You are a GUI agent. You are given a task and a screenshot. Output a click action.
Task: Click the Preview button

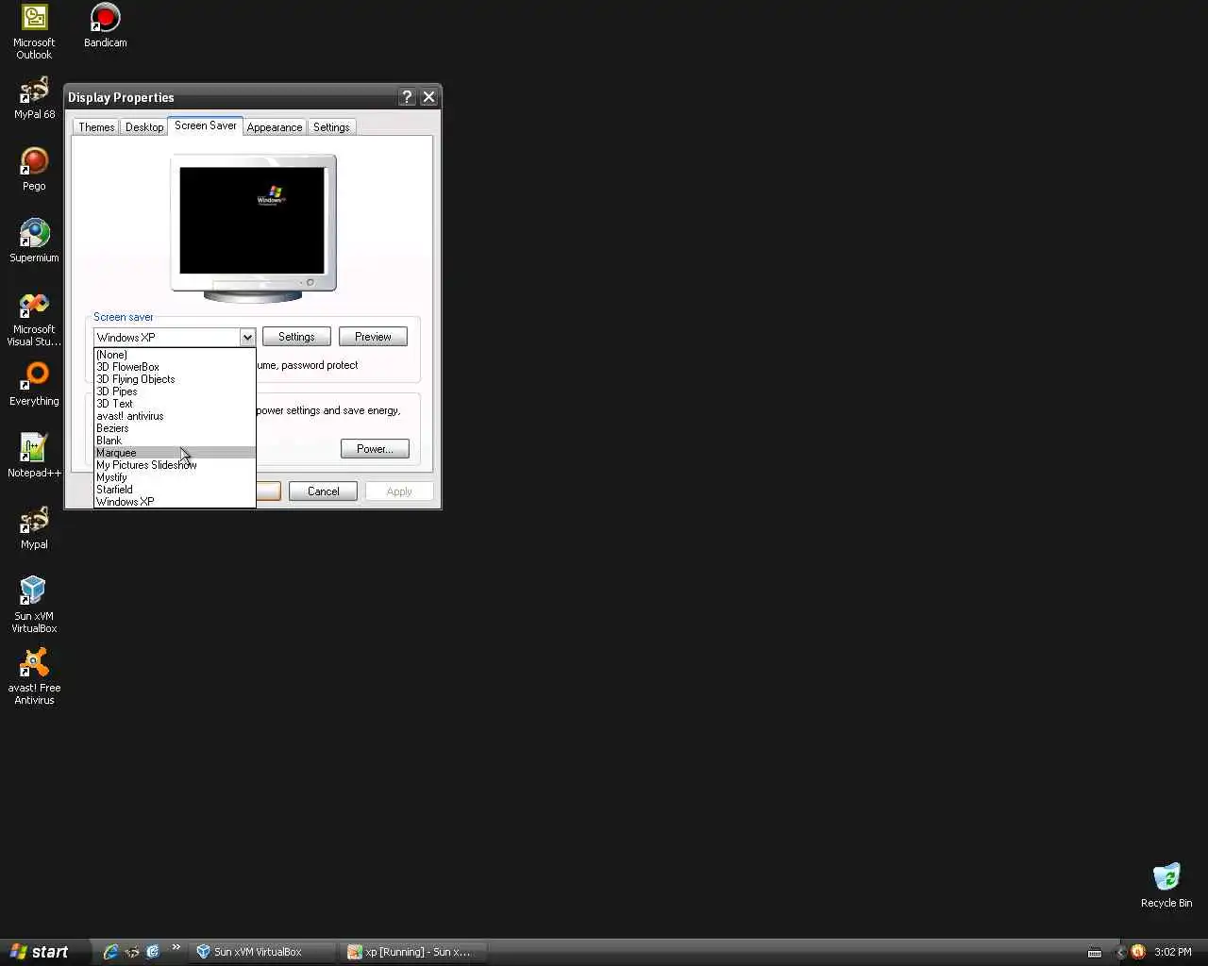point(373,337)
